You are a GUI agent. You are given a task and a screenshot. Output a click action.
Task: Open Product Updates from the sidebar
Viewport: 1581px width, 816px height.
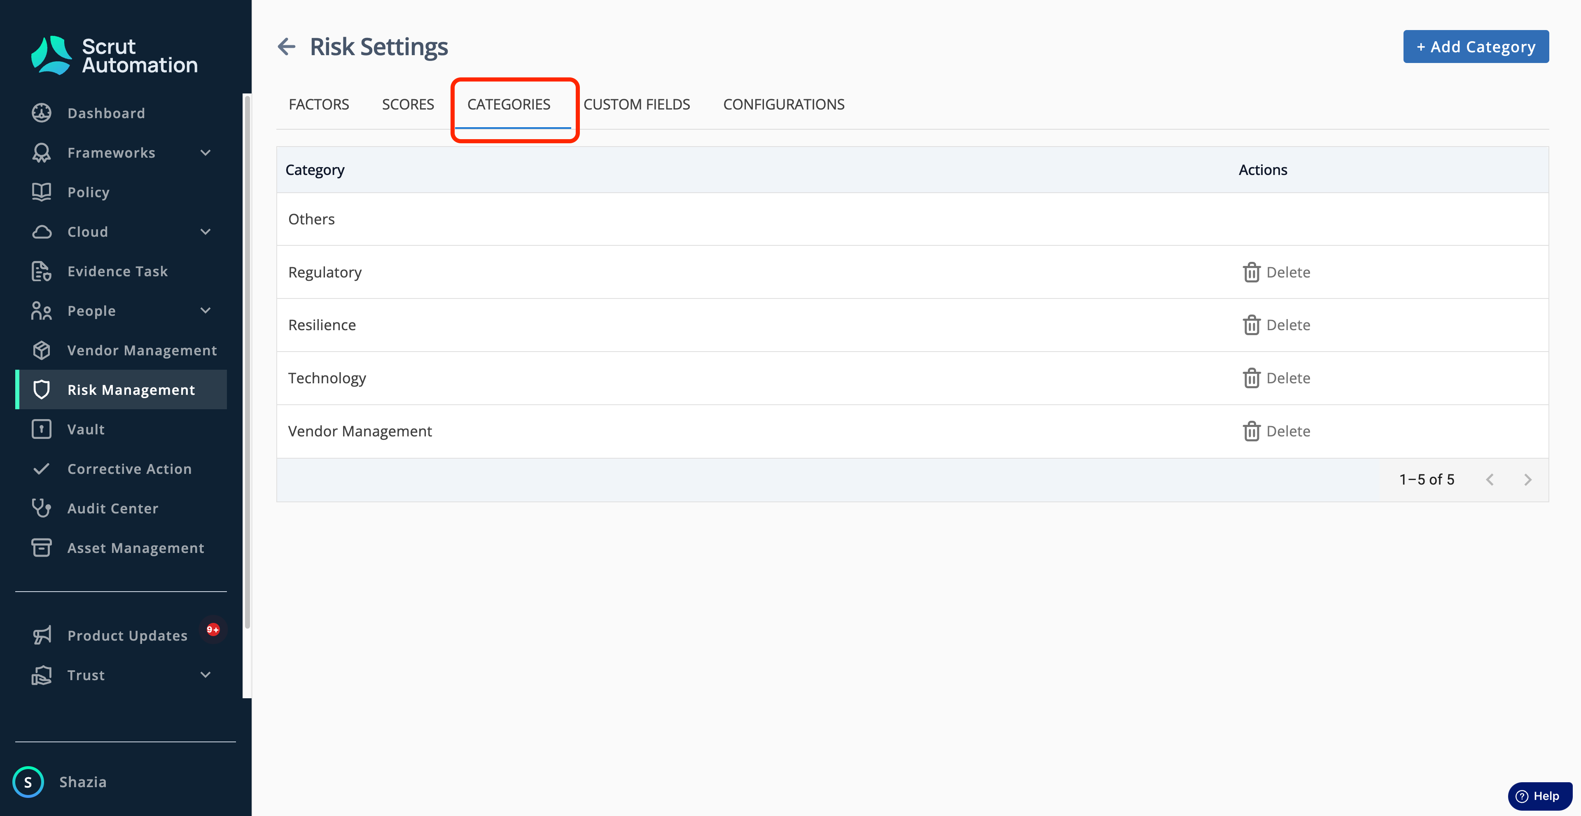[x=121, y=636]
